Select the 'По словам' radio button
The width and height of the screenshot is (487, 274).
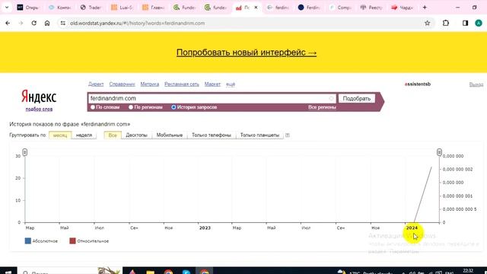(x=93, y=107)
